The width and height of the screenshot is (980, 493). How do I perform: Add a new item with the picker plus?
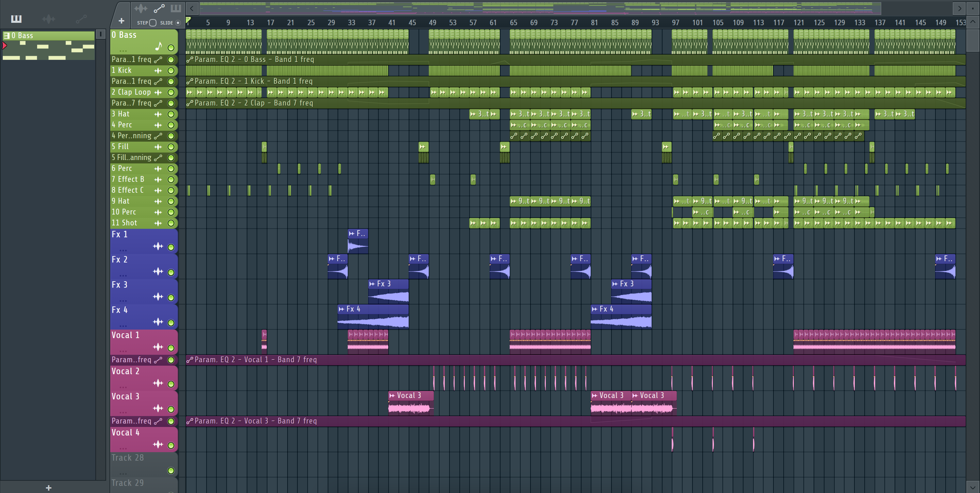[48, 488]
